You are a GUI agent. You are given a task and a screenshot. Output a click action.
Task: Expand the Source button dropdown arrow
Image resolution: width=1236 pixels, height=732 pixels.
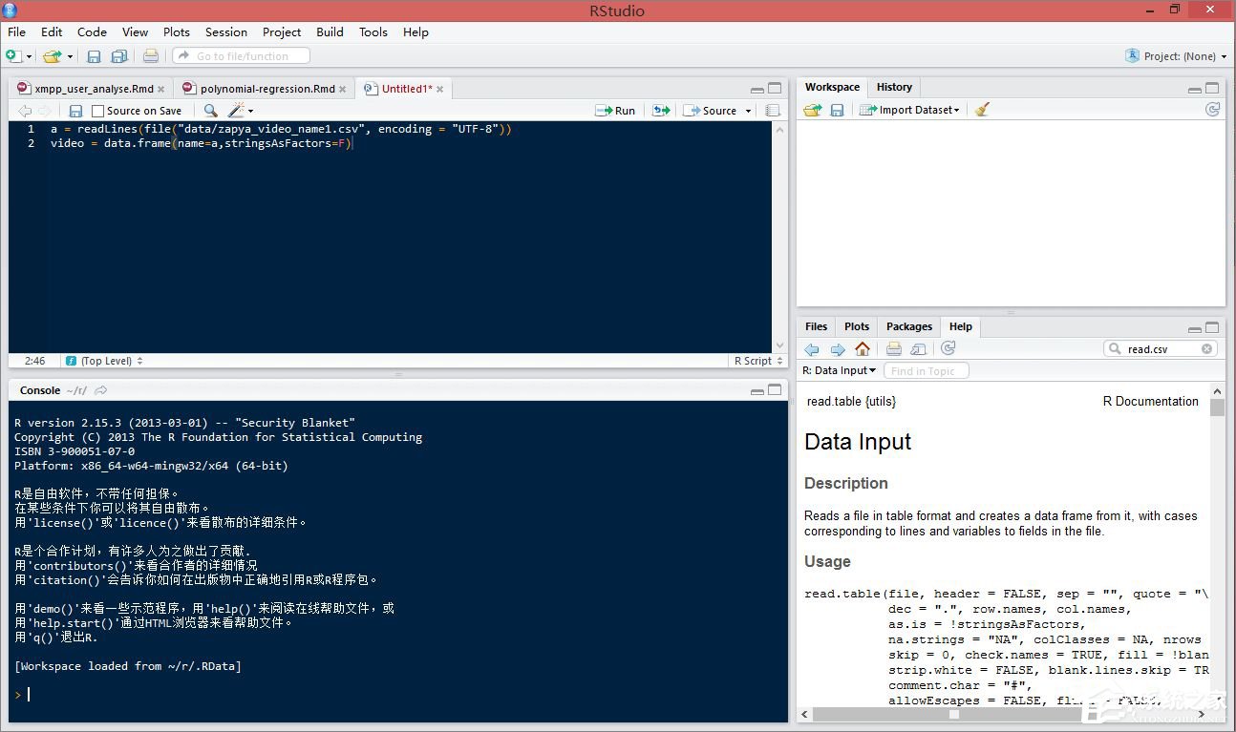[x=748, y=112]
